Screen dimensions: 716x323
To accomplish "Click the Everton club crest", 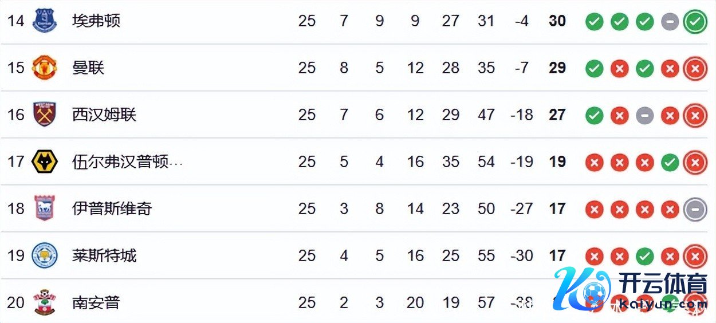I will coord(44,21).
